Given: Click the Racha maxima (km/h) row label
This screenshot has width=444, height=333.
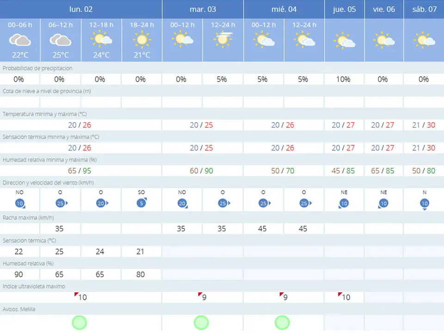Looking at the screenshot, I should click(x=28, y=218).
